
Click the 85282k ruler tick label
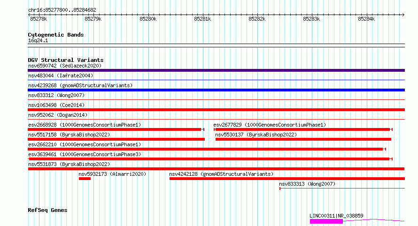(257, 19)
